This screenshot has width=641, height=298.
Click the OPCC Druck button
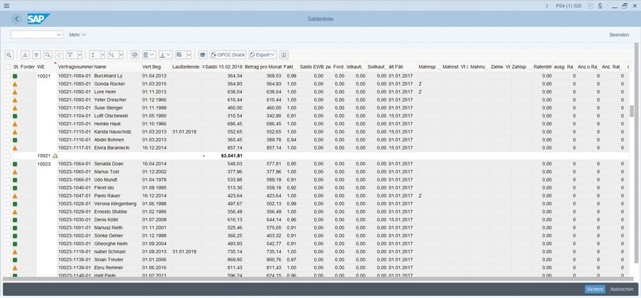tap(228, 55)
